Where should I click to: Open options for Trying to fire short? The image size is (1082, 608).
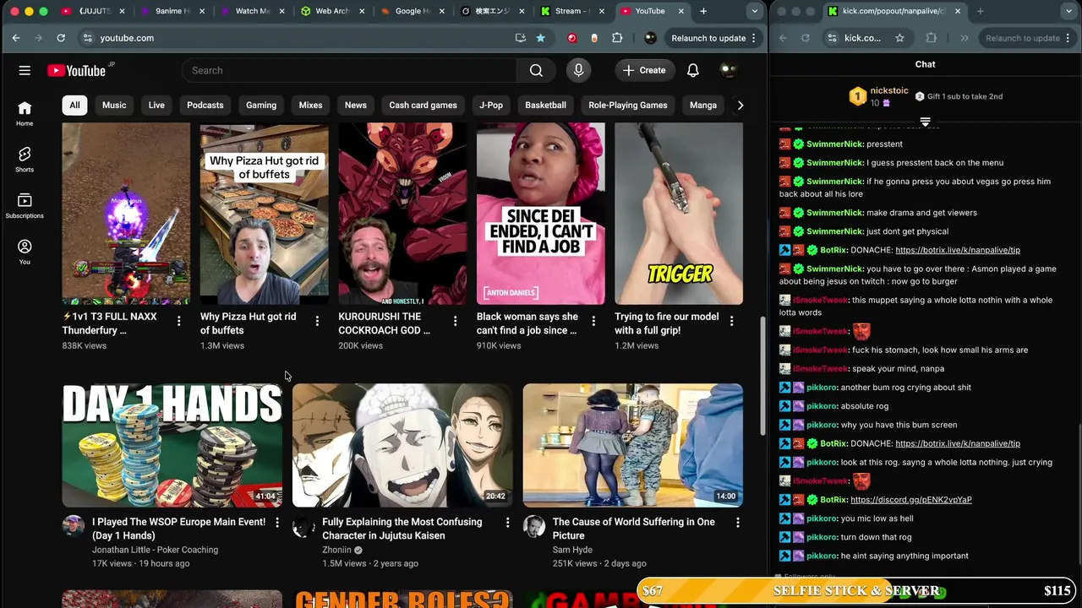[x=731, y=321]
